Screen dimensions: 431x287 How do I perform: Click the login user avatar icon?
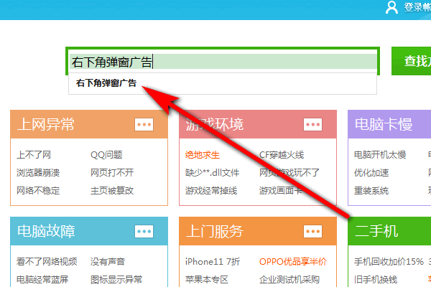[391, 7]
